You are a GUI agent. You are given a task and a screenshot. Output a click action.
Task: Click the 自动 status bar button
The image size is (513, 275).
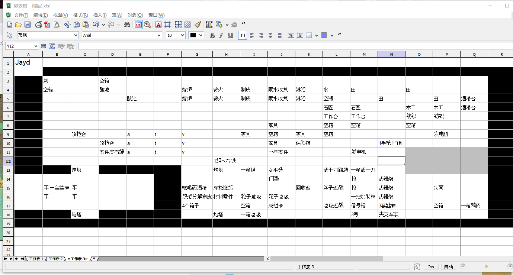point(449,267)
